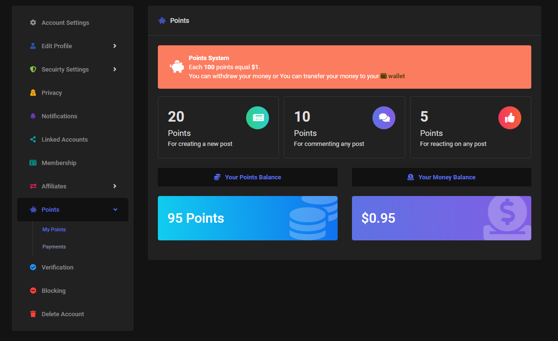This screenshot has width=558, height=341.
Task: Open the Verification menu item
Action: 72,268
